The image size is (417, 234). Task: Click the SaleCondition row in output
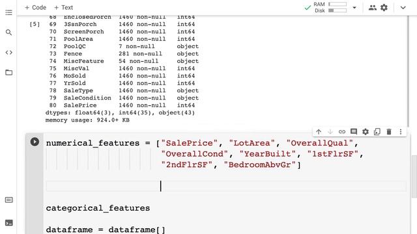click(x=124, y=98)
